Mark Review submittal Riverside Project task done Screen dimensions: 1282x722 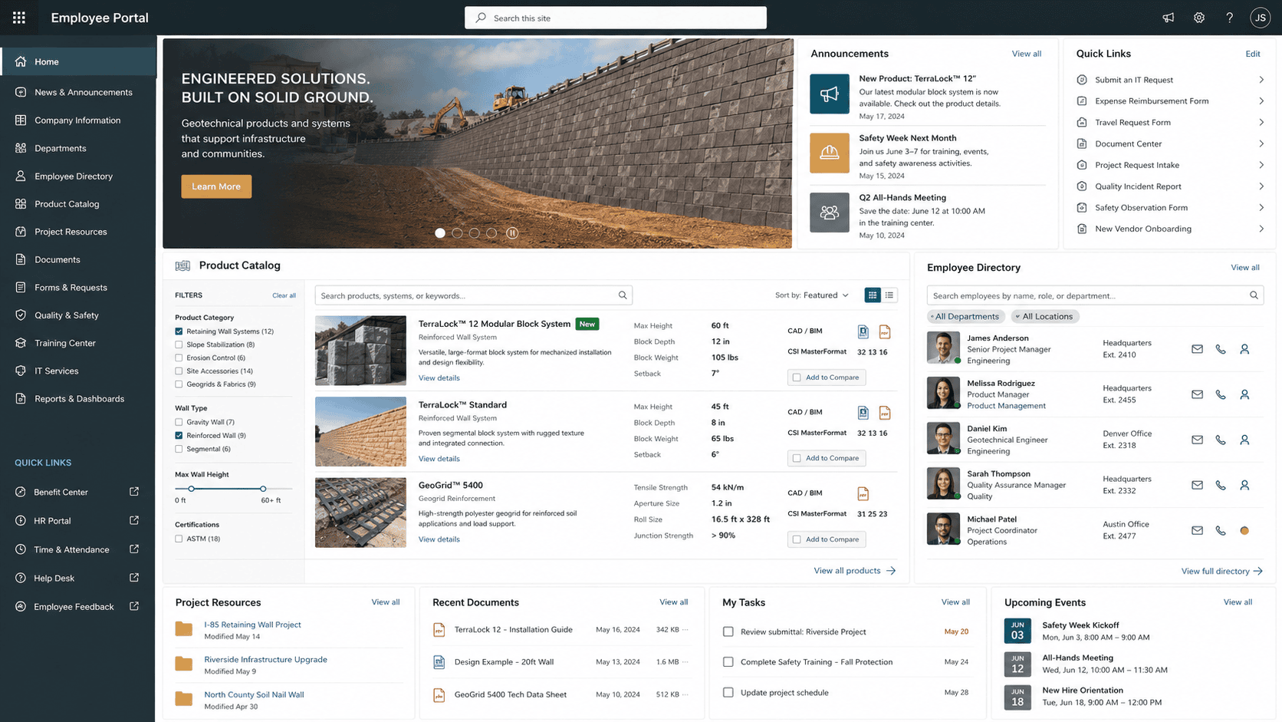point(728,631)
